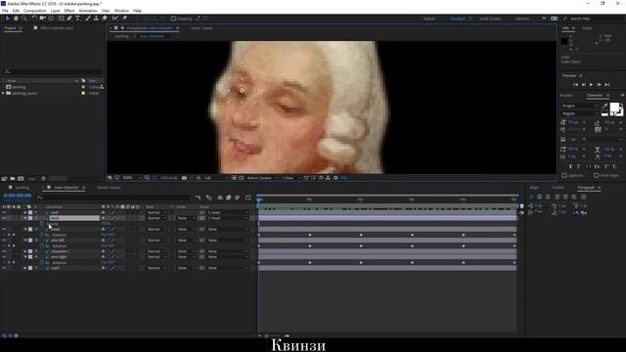Select the Selection arrow tool
626x352 pixels.
(x=8, y=19)
